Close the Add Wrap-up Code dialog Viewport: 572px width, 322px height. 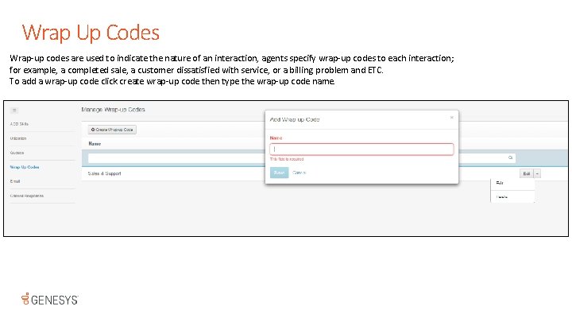451,118
